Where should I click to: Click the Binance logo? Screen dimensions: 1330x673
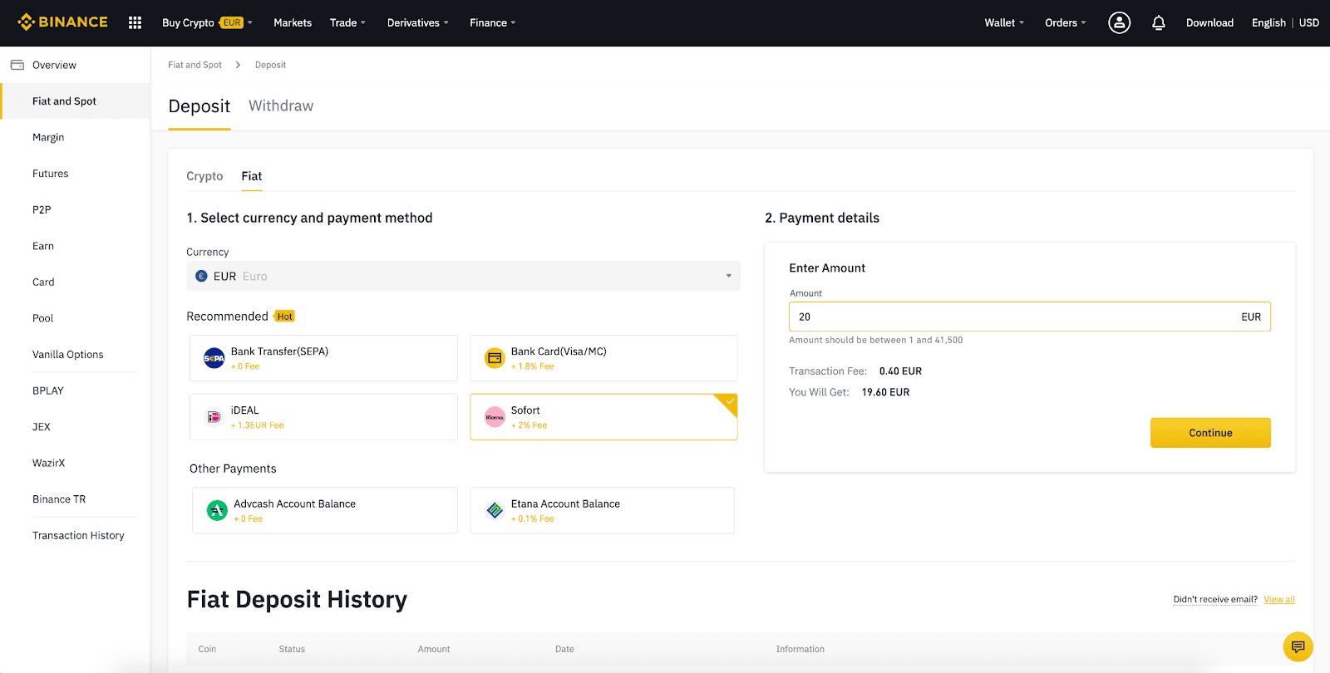click(62, 22)
